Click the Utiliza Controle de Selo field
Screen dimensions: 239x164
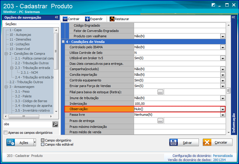click(180, 53)
